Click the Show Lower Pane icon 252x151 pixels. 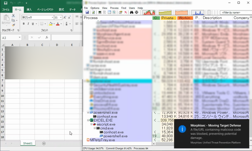(109, 12)
